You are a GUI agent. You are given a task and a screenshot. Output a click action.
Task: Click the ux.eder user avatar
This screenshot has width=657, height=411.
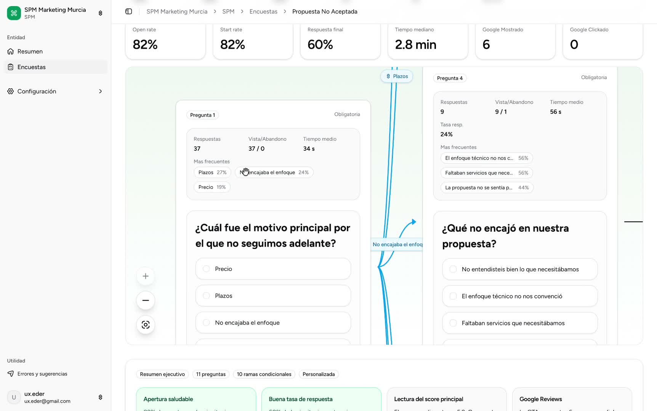click(14, 397)
